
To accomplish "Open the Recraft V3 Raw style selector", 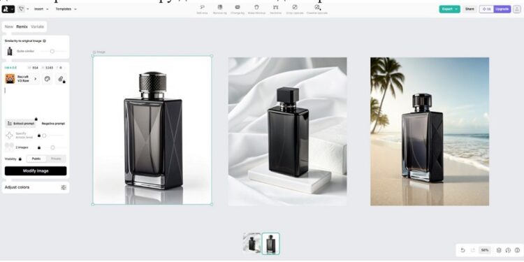I will pos(22,79).
